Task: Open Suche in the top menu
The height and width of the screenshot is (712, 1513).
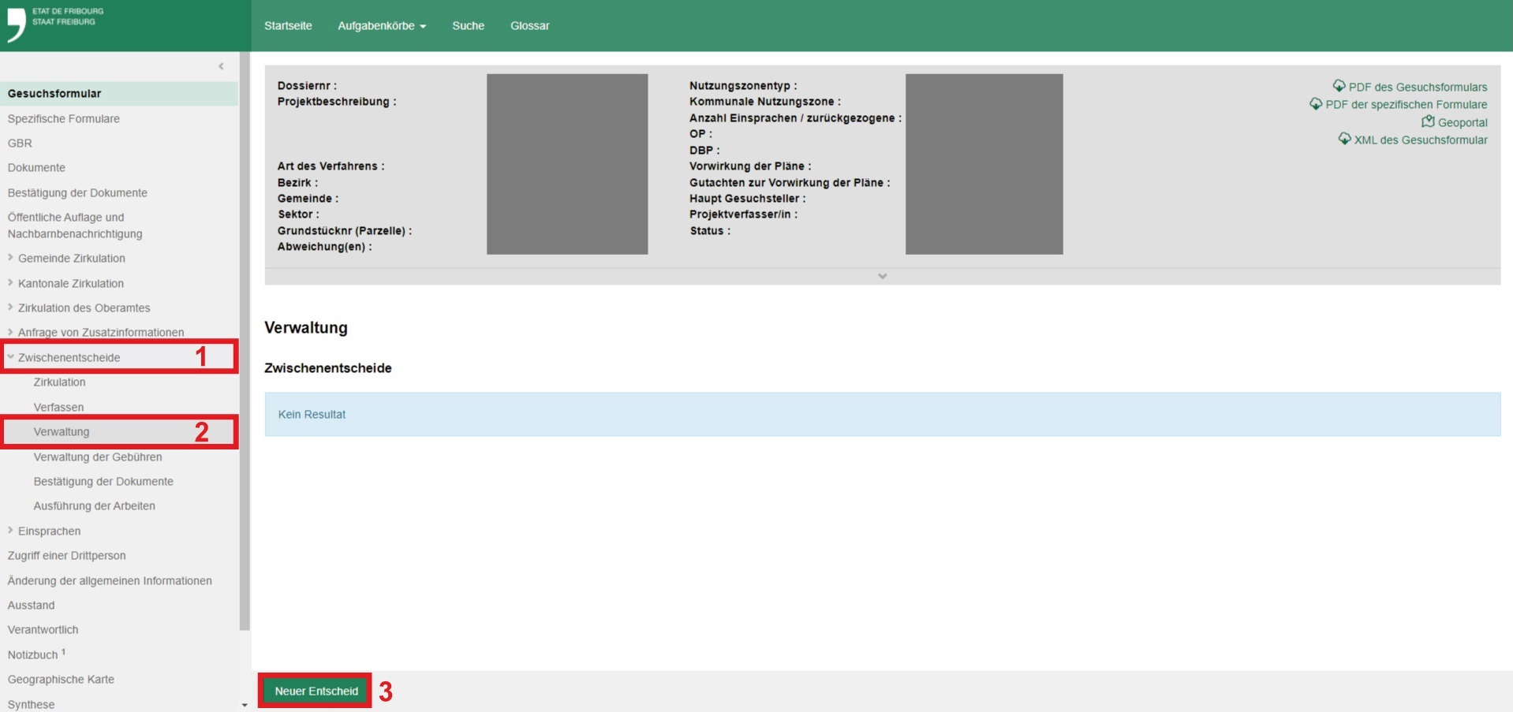Action: (468, 26)
